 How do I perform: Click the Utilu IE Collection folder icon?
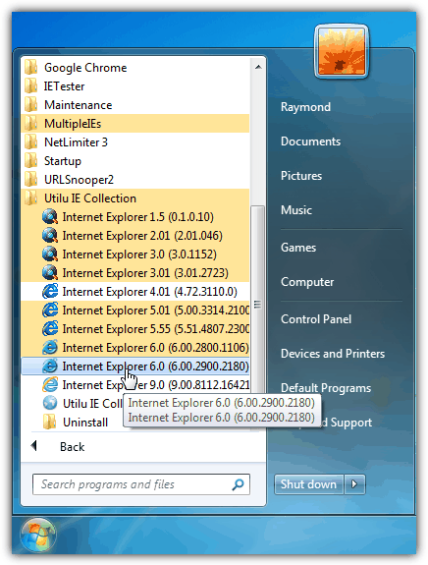[31, 198]
